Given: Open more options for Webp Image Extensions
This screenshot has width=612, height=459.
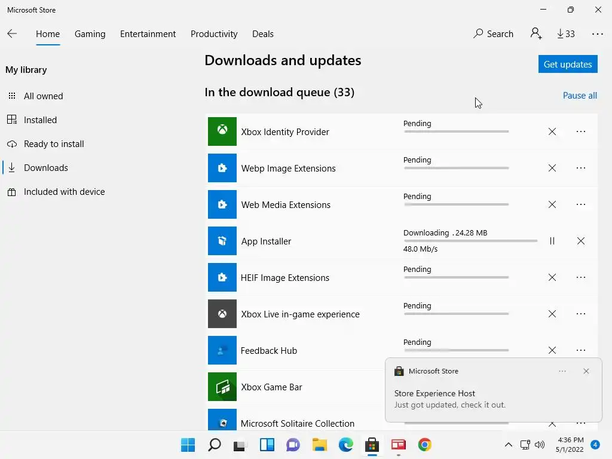Looking at the screenshot, I should tap(581, 168).
